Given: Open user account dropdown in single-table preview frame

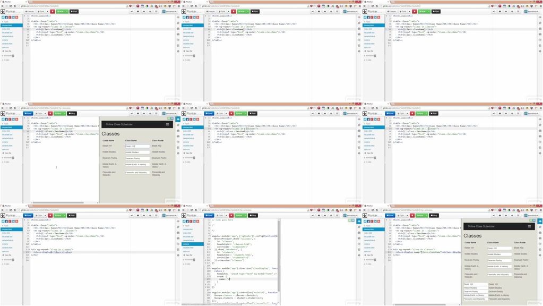Looking at the screenshot, I should point(169,113).
